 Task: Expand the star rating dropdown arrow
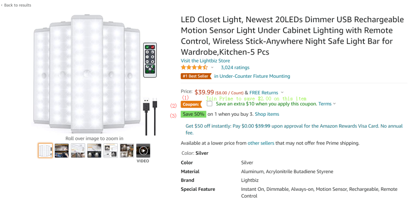212,68
